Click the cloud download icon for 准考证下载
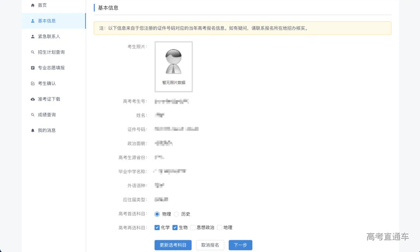420x252 pixels. 32,99
